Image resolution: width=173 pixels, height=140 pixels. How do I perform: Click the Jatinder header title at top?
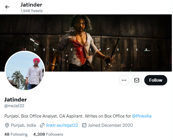pos(31,5)
